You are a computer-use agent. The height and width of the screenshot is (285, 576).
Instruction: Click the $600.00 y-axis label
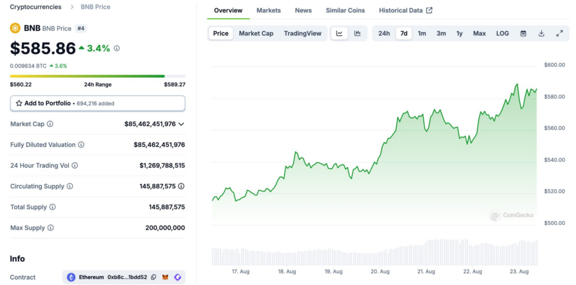click(554, 65)
